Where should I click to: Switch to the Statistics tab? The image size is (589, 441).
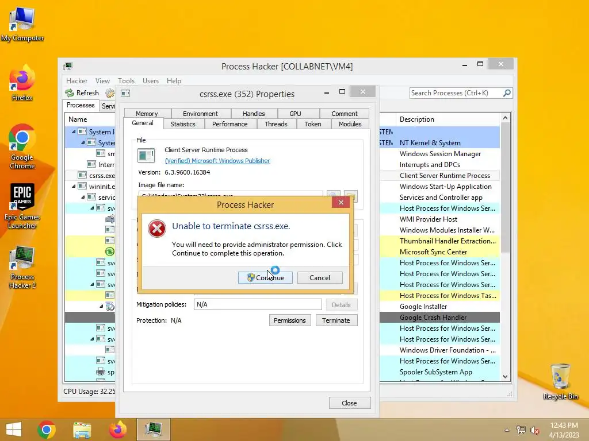[183, 124]
